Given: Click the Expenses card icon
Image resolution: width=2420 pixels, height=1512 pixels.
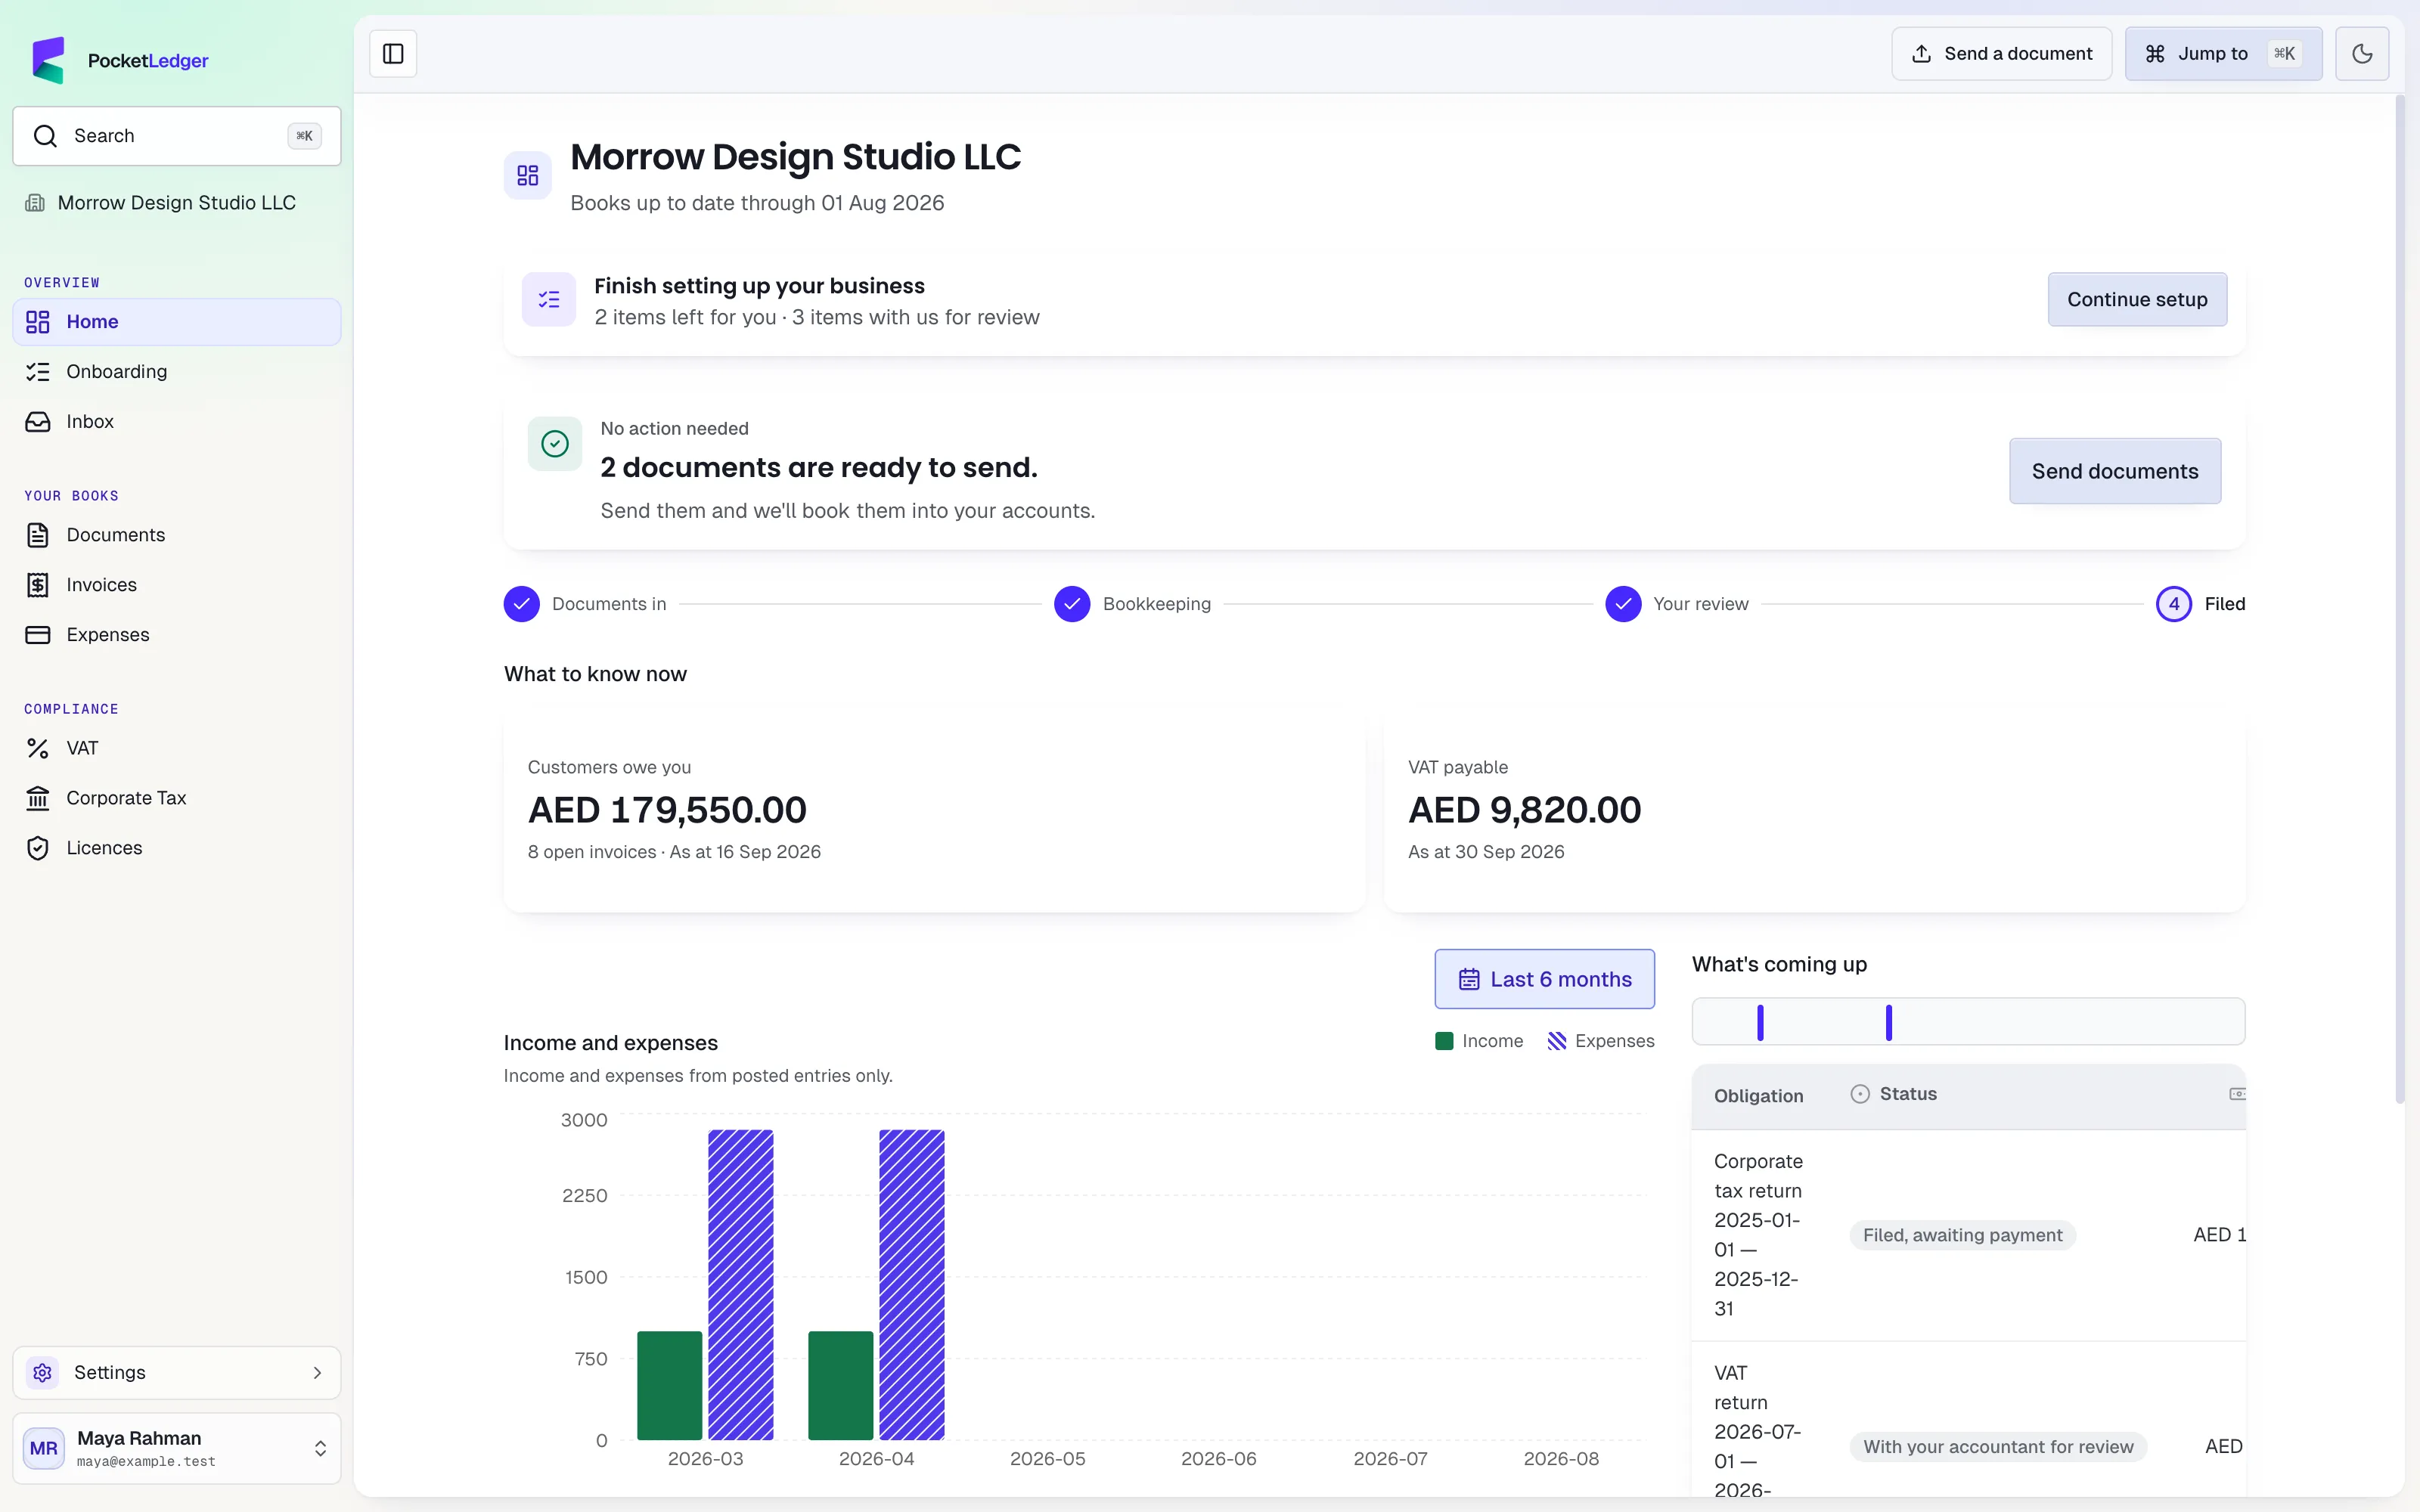Looking at the screenshot, I should point(38,635).
